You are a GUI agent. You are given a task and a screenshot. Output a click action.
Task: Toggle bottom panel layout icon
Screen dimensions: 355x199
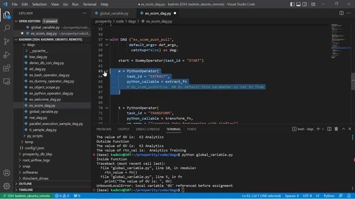tap(298, 4)
